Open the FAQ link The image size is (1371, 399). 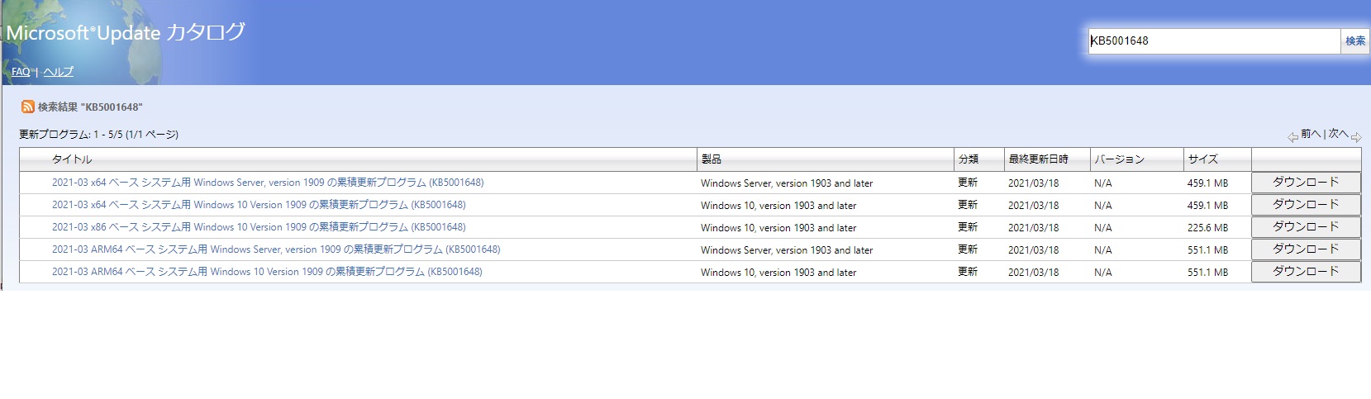[21, 72]
